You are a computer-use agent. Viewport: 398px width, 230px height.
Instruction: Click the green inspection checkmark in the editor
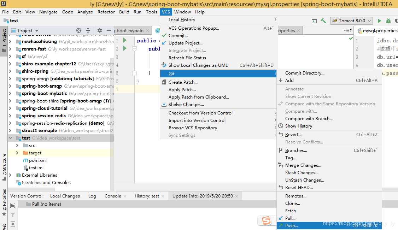351,39
